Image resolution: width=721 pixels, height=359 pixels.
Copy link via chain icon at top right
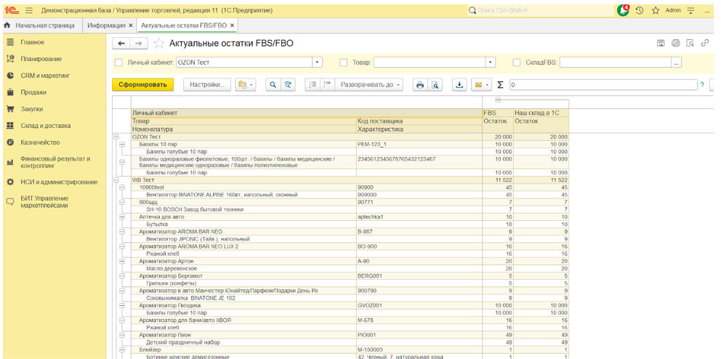tap(705, 44)
